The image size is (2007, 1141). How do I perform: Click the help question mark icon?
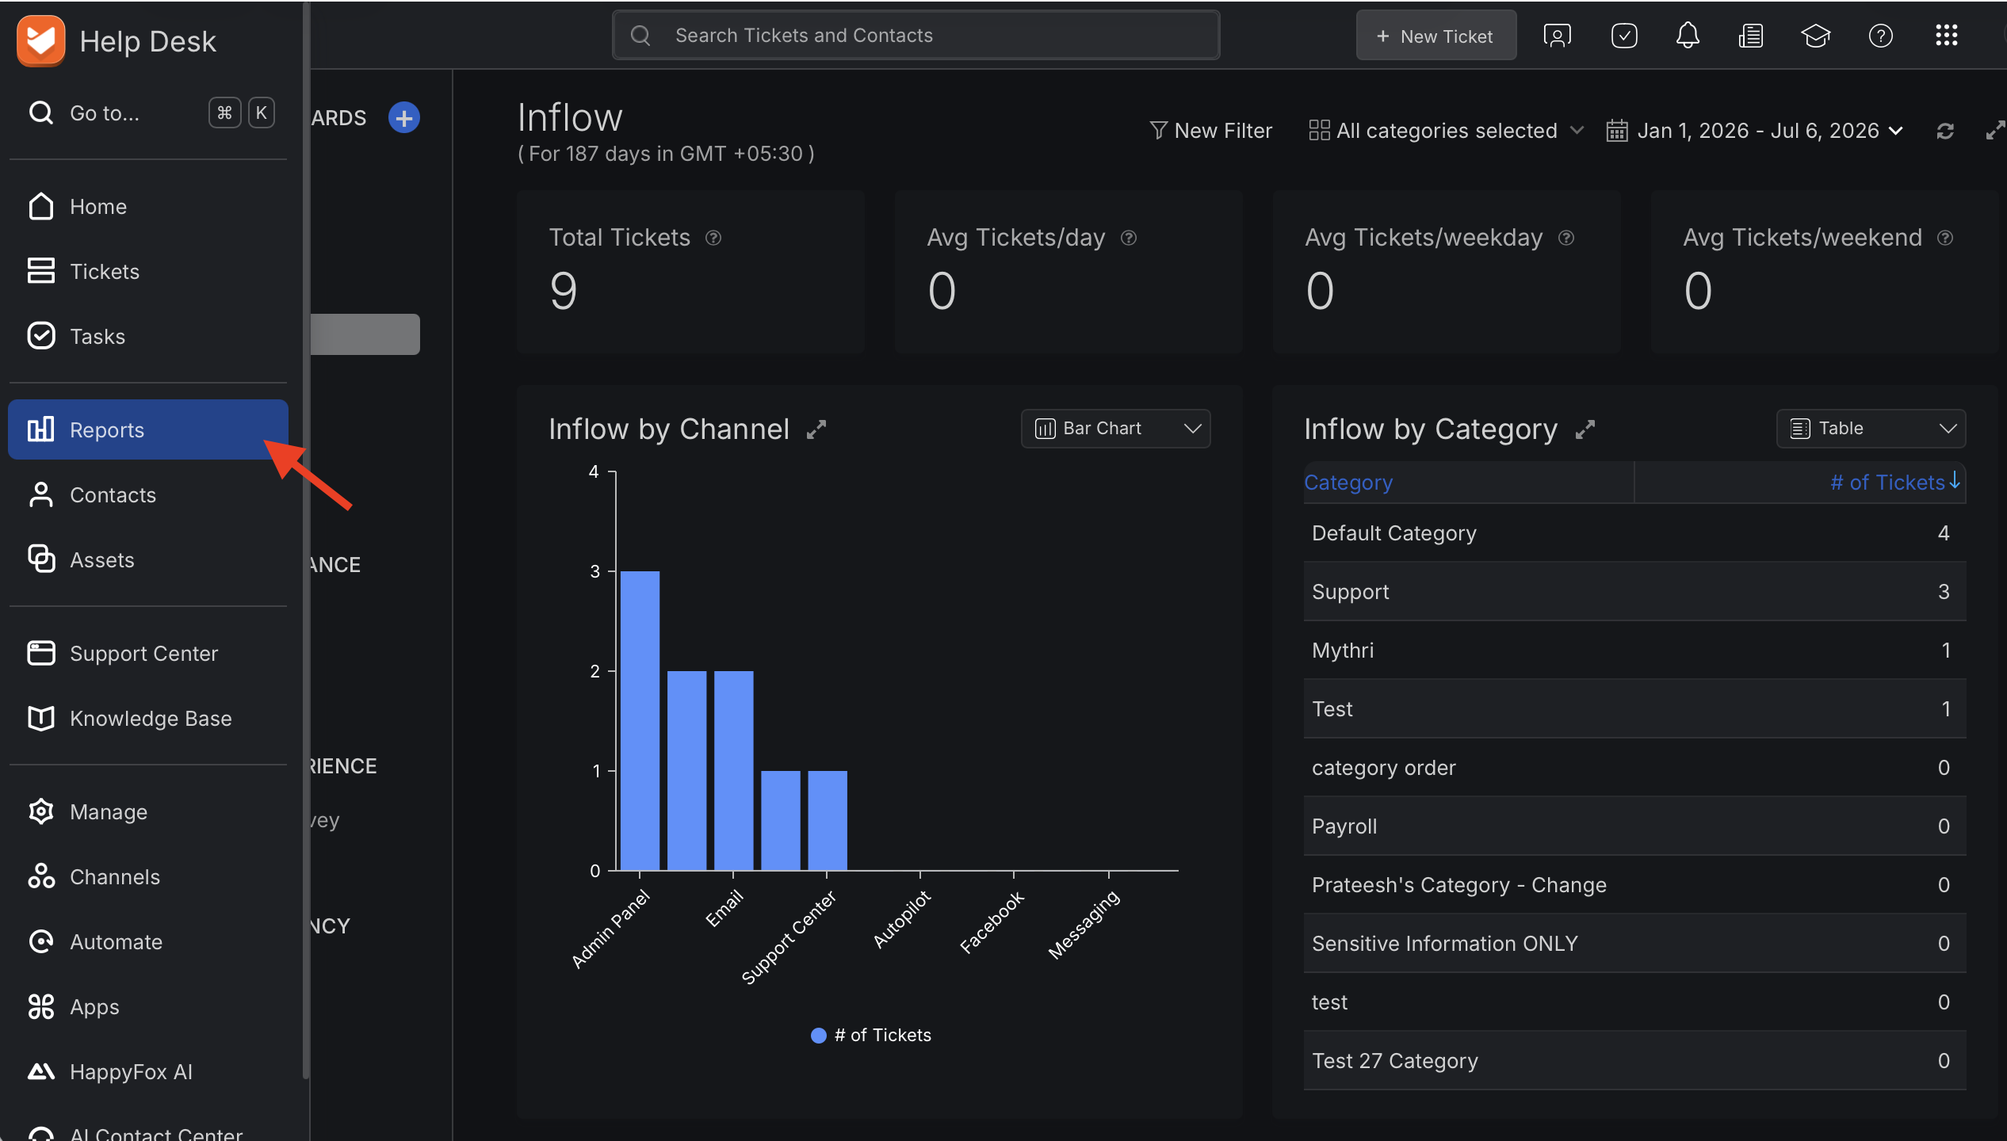click(x=1880, y=36)
